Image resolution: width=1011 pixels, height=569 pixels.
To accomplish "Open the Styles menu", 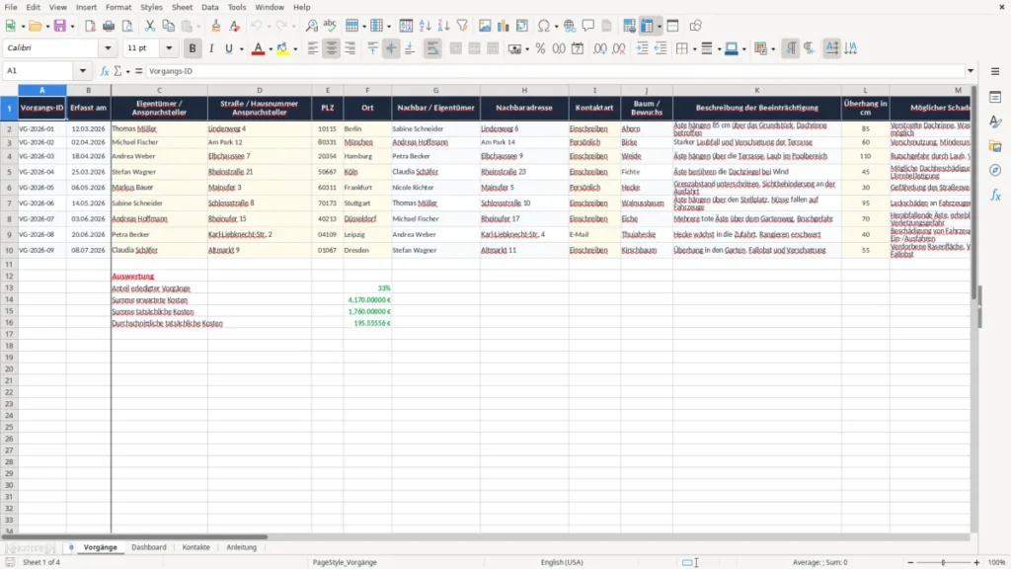I will (151, 7).
